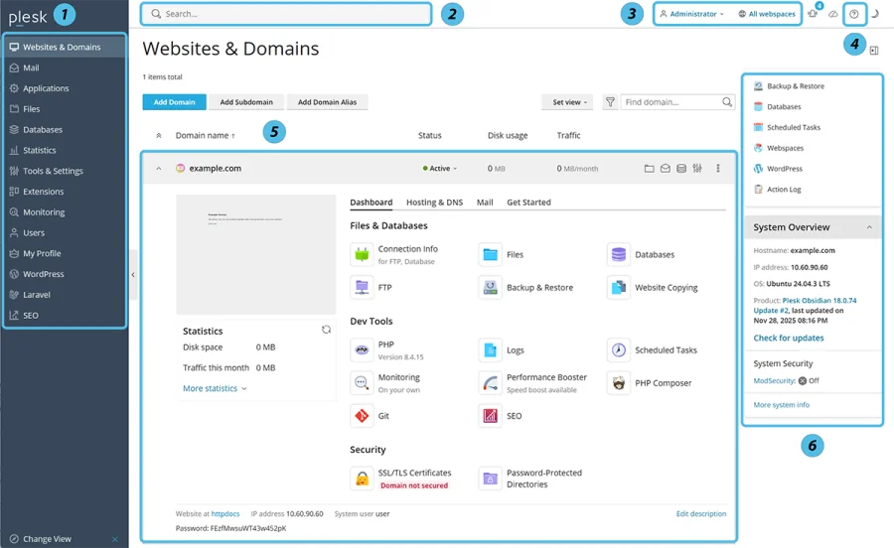894x548 pixels.
Task: Click Add Subdomain button
Action: pos(246,102)
